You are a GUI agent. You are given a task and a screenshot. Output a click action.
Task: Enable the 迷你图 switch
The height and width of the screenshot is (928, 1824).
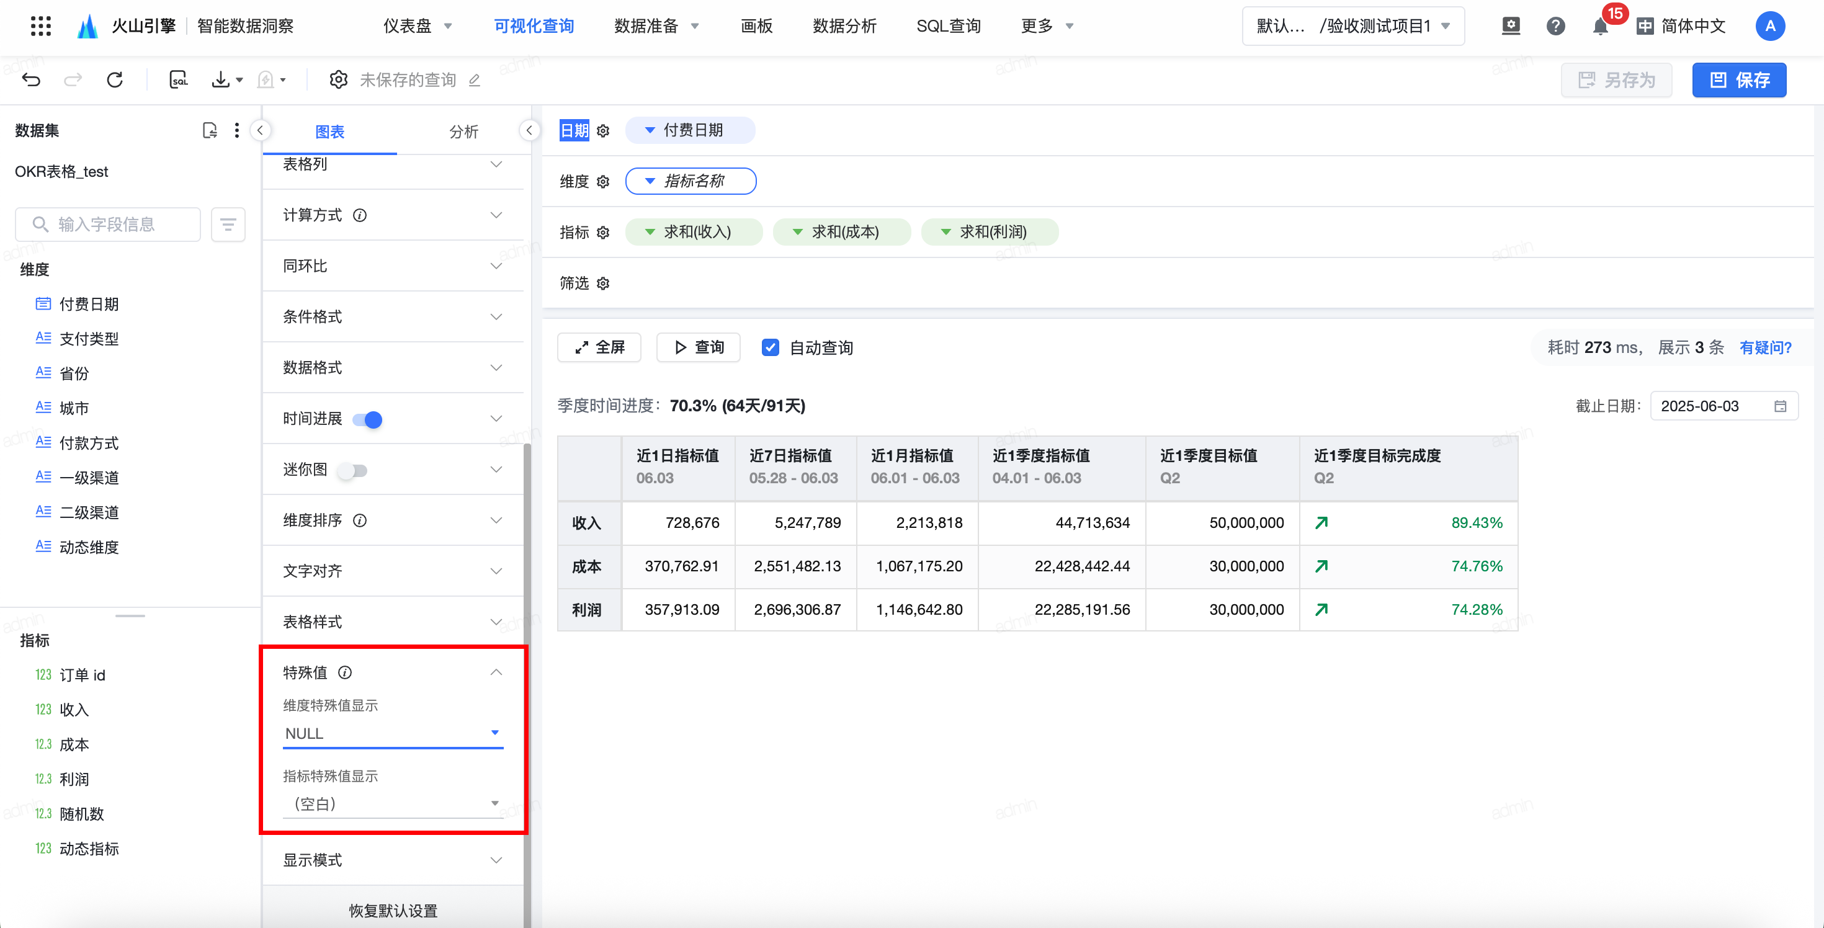click(x=352, y=470)
